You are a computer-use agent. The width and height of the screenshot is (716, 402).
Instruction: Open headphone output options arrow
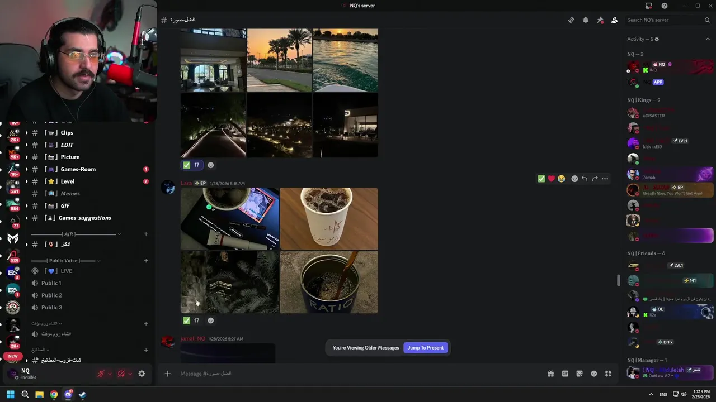pyautogui.click(x=130, y=374)
